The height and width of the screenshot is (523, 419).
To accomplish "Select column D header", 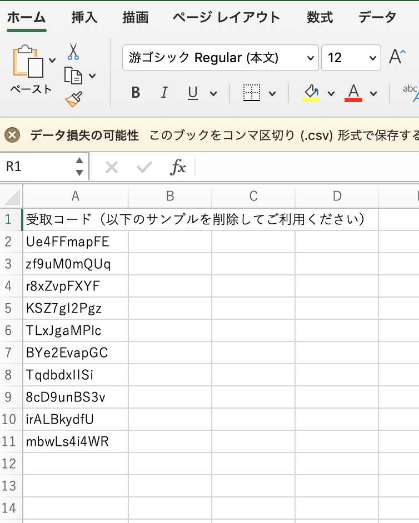I will 337,196.
